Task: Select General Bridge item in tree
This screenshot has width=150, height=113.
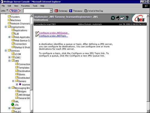Action: (24, 98)
